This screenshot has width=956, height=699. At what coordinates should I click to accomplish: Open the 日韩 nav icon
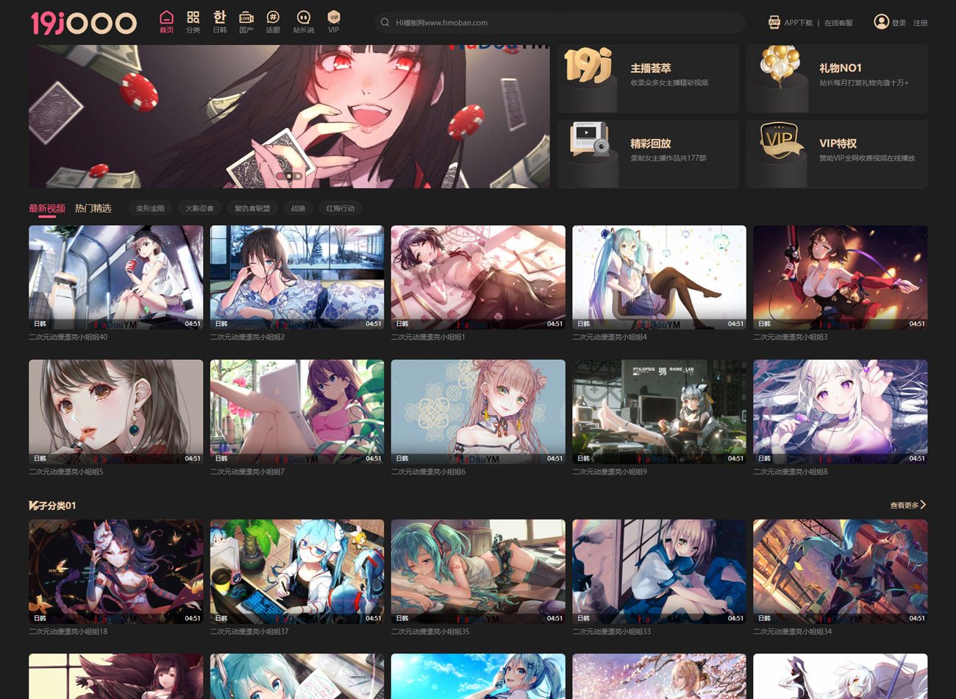220,17
